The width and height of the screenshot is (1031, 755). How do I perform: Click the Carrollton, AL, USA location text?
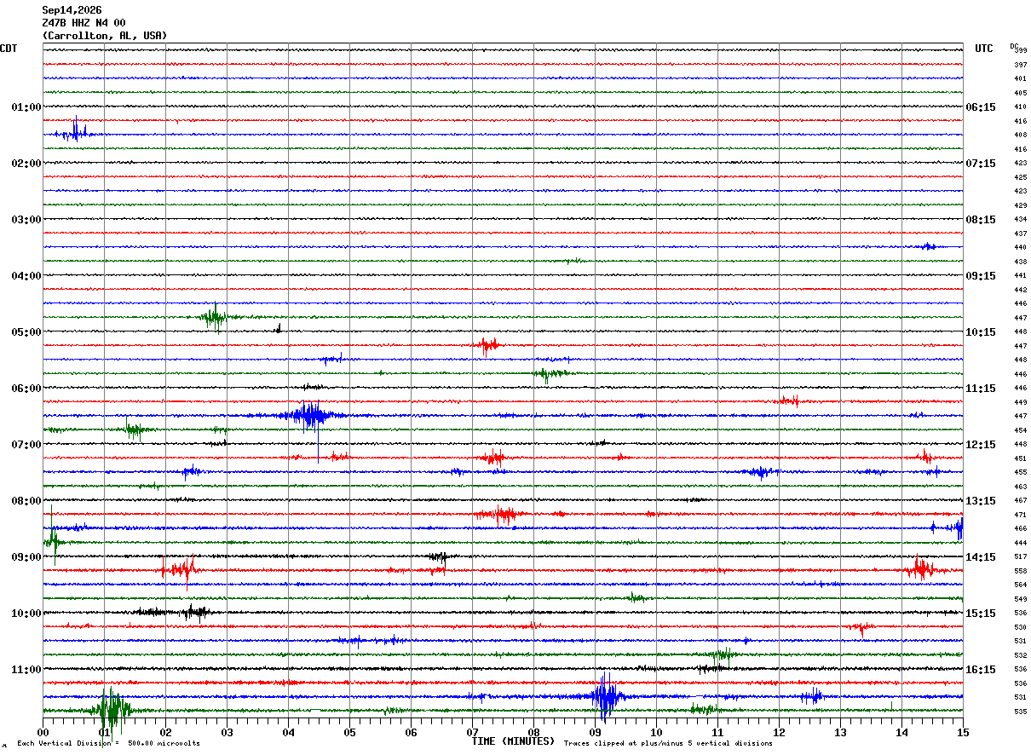click(105, 36)
